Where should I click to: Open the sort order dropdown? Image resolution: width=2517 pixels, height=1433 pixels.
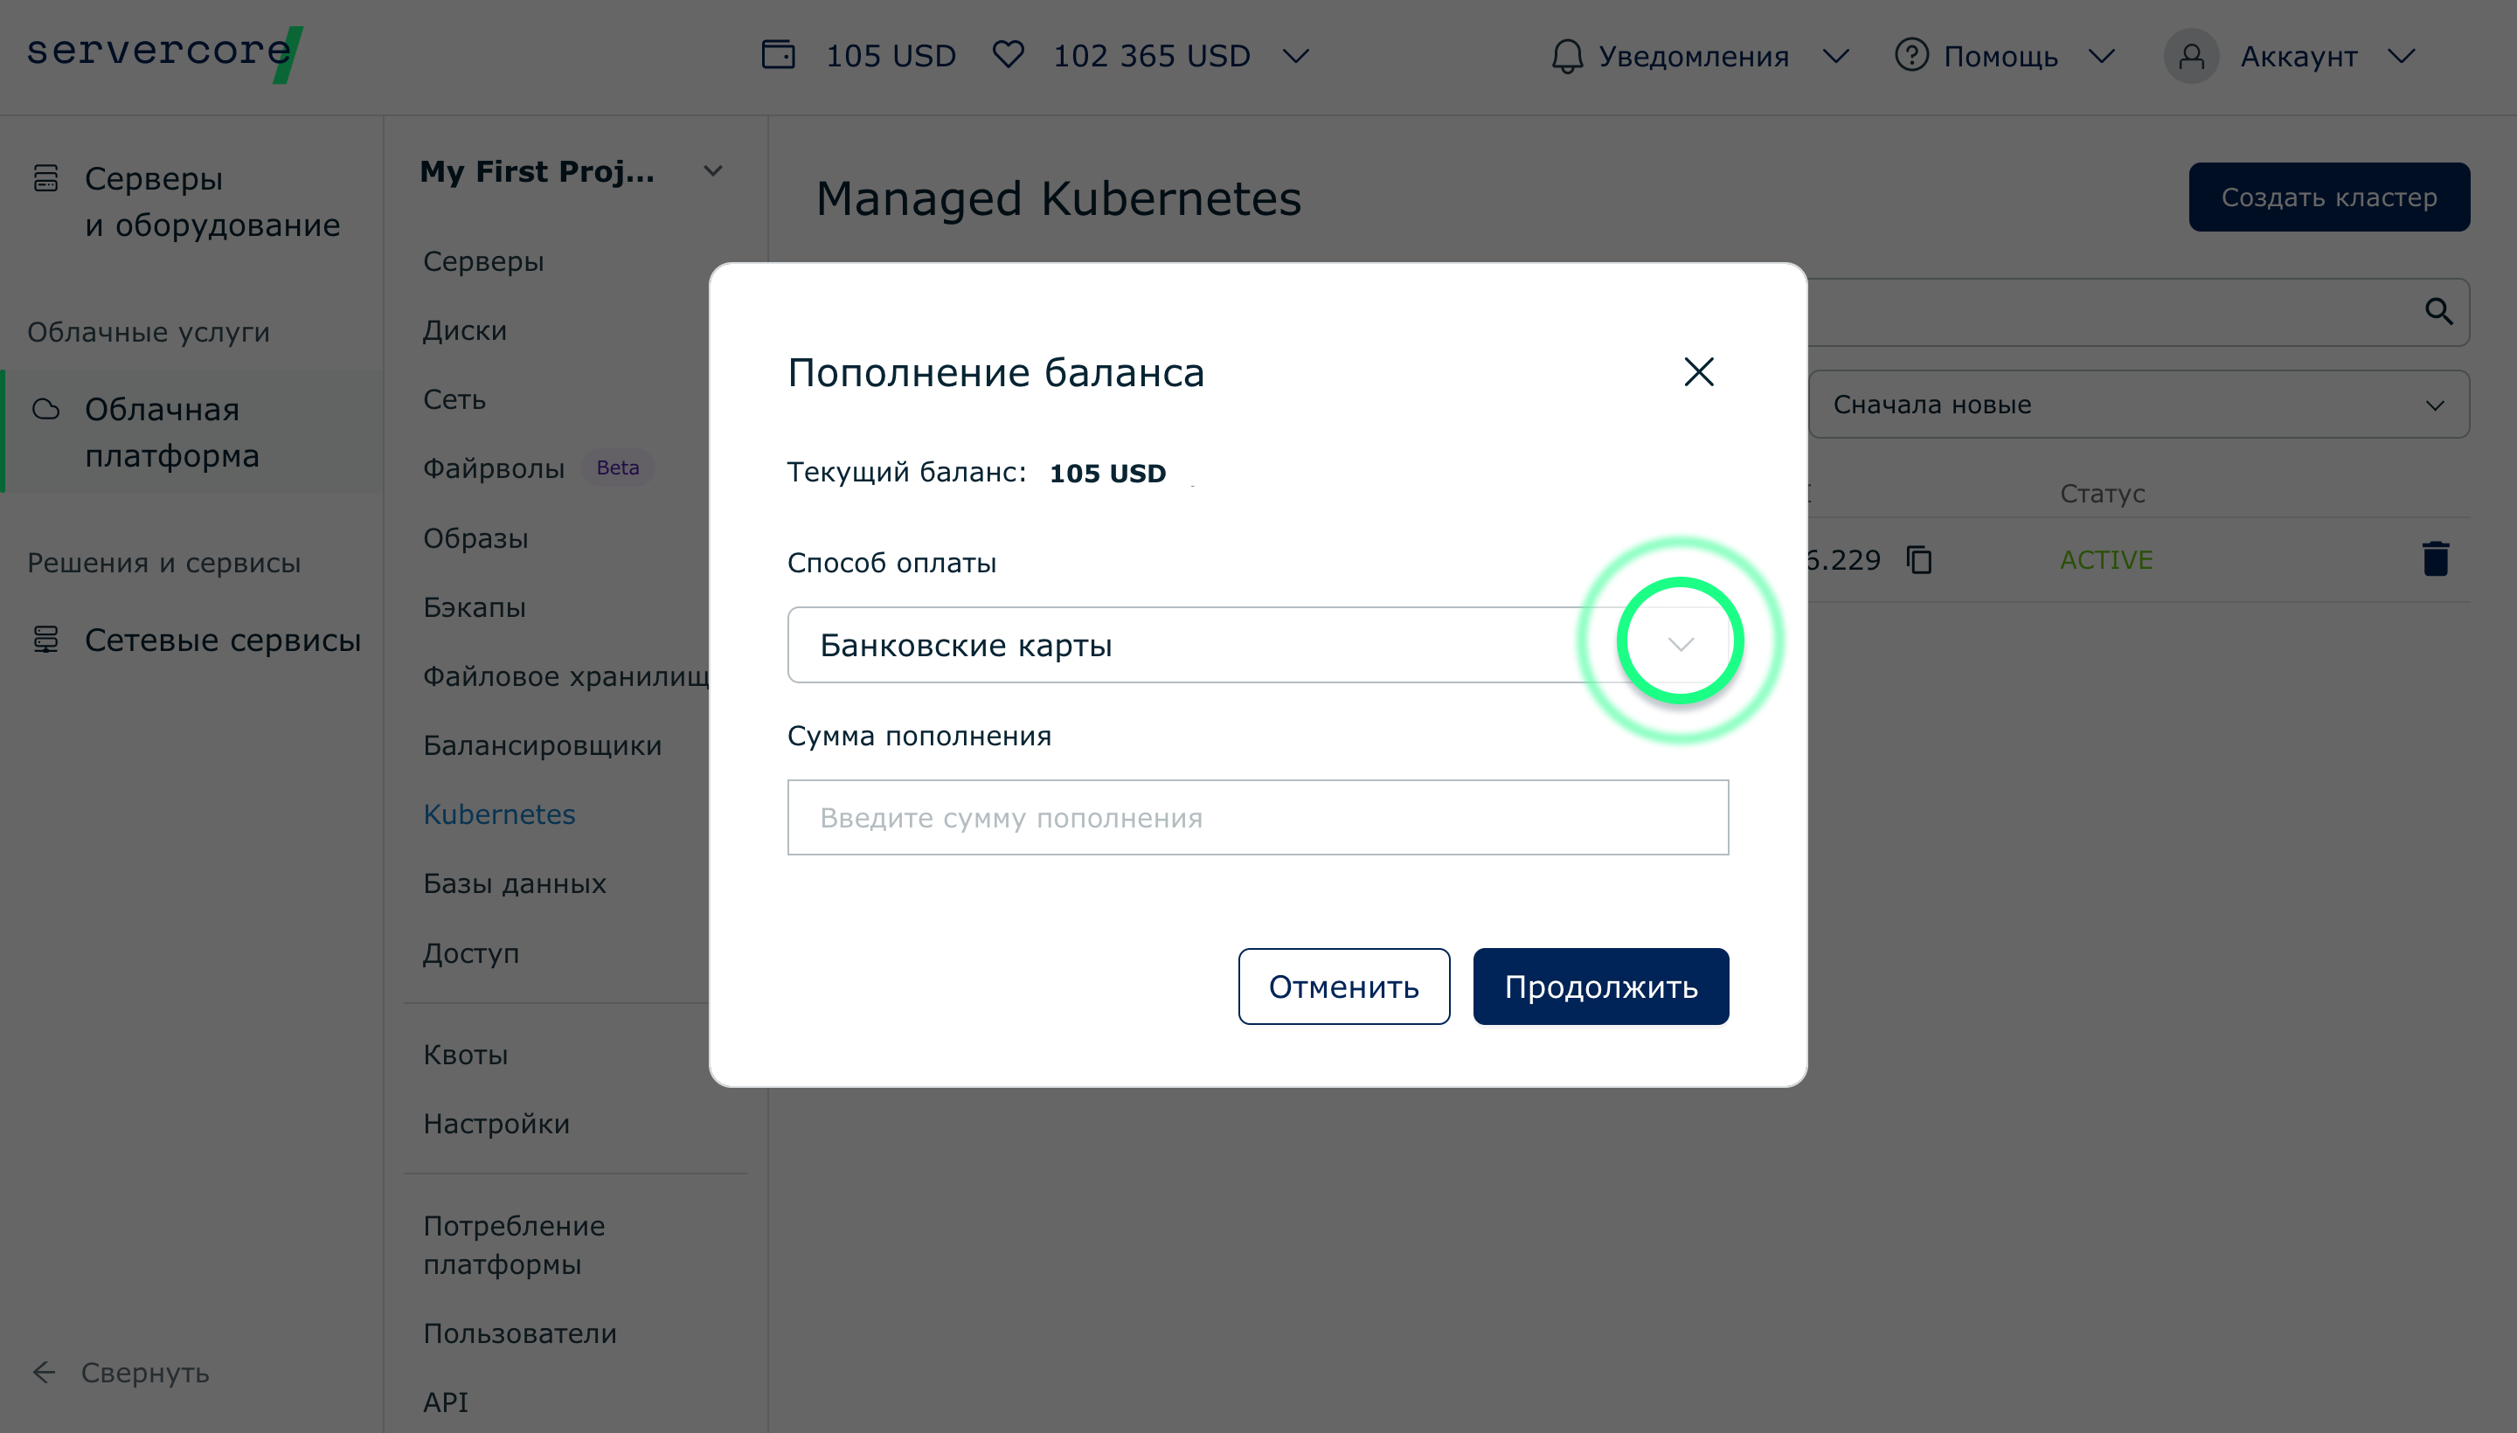click(2137, 405)
